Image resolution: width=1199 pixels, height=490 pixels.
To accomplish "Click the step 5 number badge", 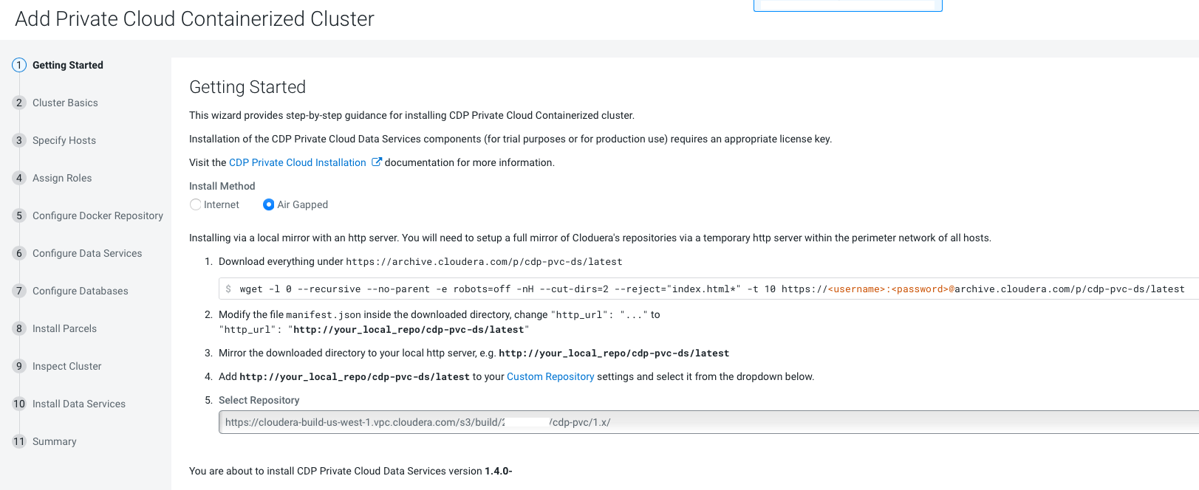I will (19, 215).
